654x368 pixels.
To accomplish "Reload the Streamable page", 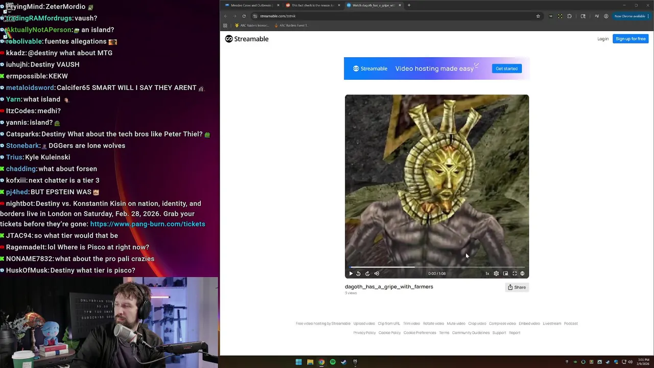I will pos(244,16).
